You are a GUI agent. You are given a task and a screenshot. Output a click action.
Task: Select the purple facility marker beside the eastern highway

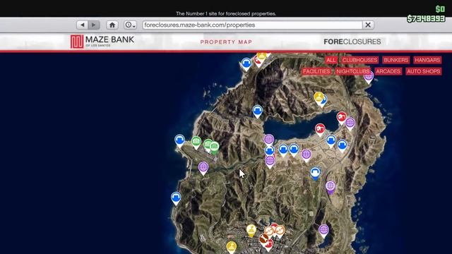(x=331, y=186)
